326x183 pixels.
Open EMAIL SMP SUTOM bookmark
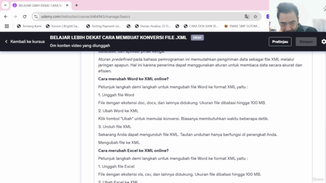pyautogui.click(x=242, y=26)
